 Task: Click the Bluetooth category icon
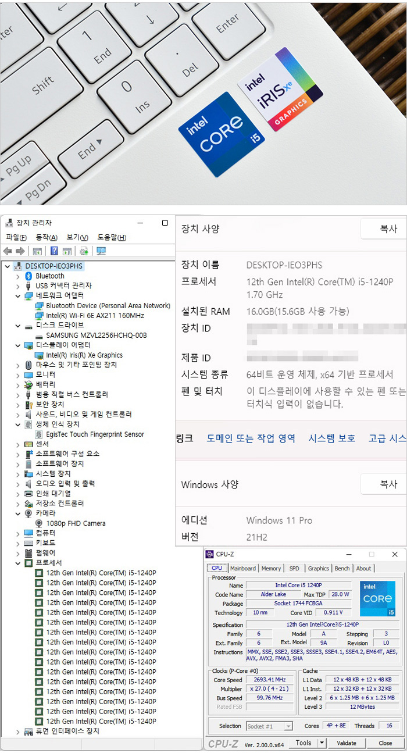pos(28,276)
